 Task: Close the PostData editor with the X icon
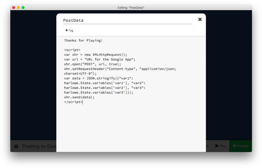(200, 19)
